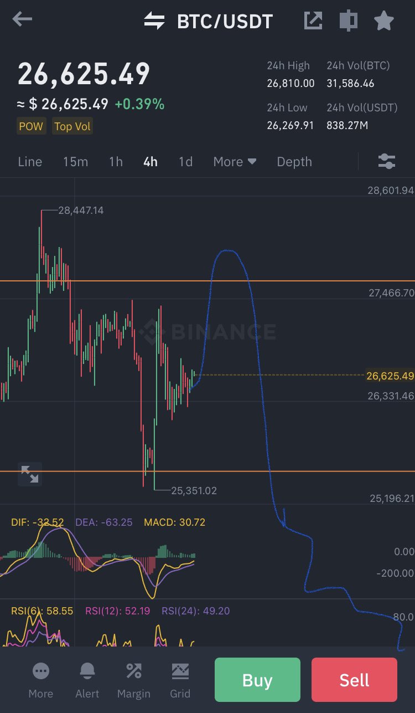Tap the DIF: -32.52 indicator label

[x=38, y=522]
